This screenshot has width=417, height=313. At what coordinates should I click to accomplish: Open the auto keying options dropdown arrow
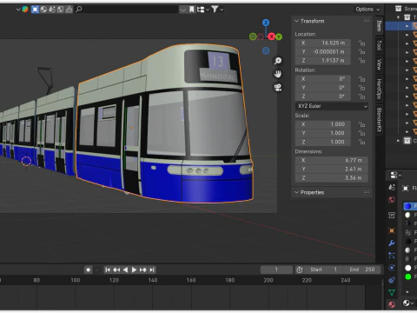(97, 270)
